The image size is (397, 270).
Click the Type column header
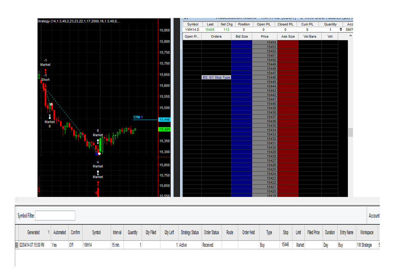pos(269,232)
